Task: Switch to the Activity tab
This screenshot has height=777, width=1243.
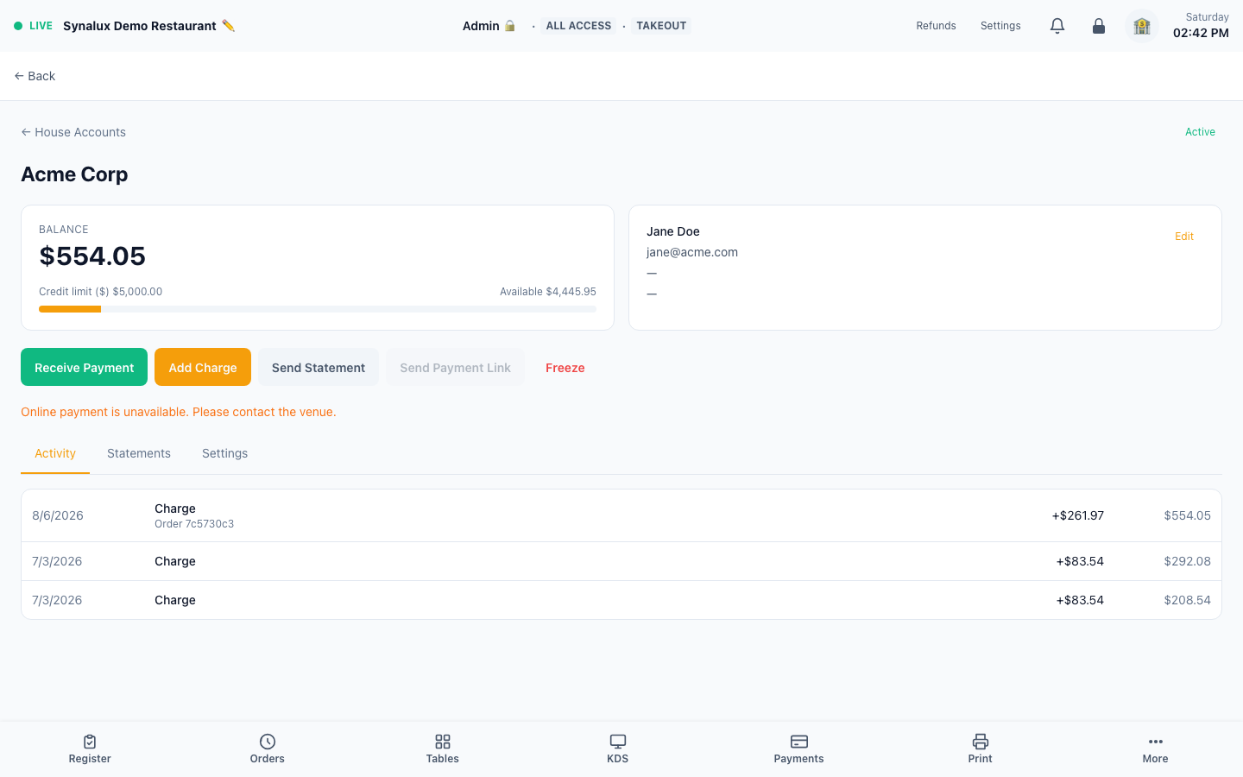Action: coord(55,453)
